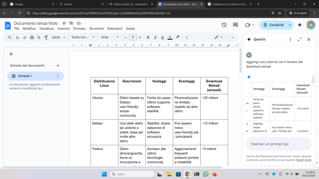Open Condividi dropdown arrow
This screenshot has width=319, height=179.
(x=290, y=25)
